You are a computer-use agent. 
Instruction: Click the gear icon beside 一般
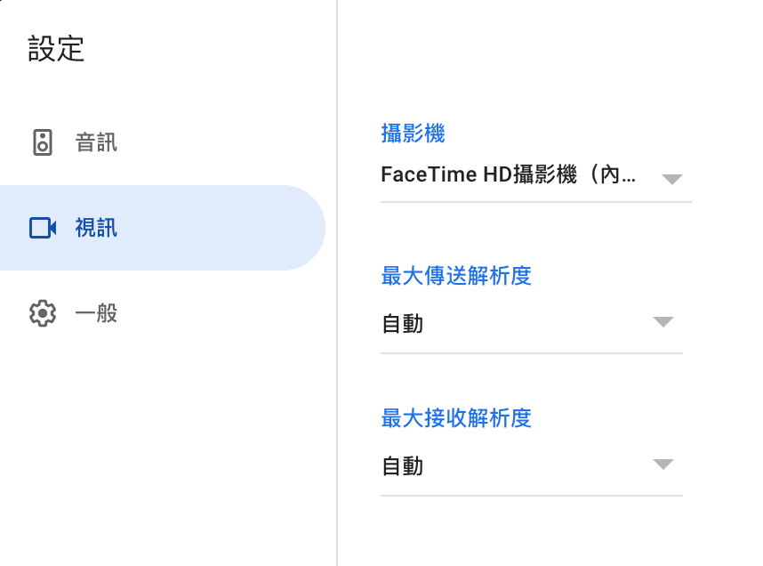[43, 313]
